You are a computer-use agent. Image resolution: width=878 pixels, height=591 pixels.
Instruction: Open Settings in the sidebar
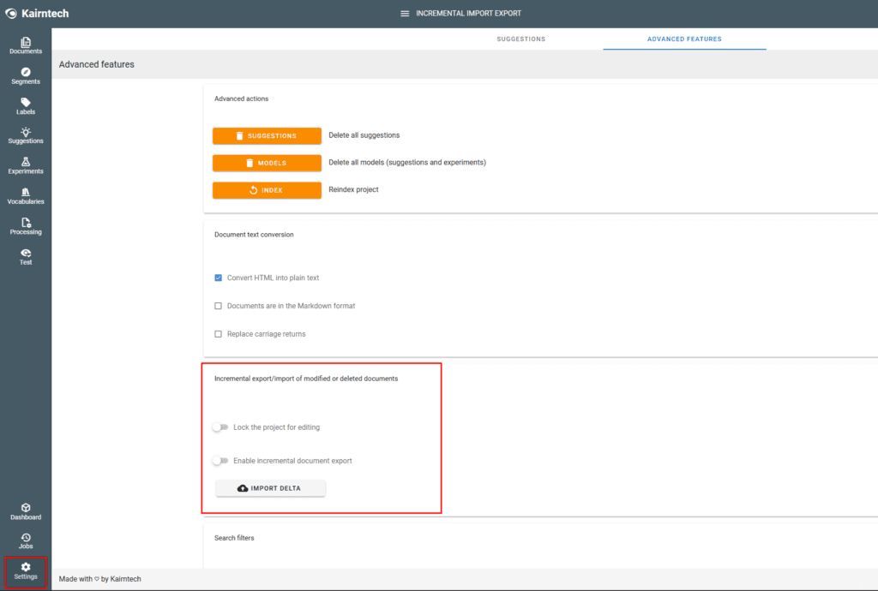[x=26, y=570]
